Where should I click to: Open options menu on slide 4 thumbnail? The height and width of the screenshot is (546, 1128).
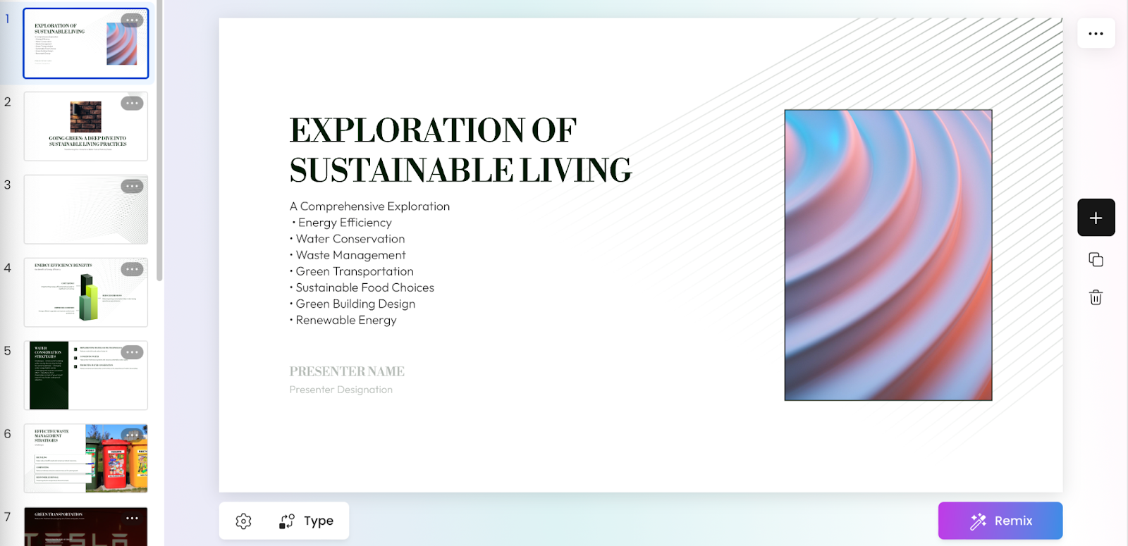[x=132, y=269]
